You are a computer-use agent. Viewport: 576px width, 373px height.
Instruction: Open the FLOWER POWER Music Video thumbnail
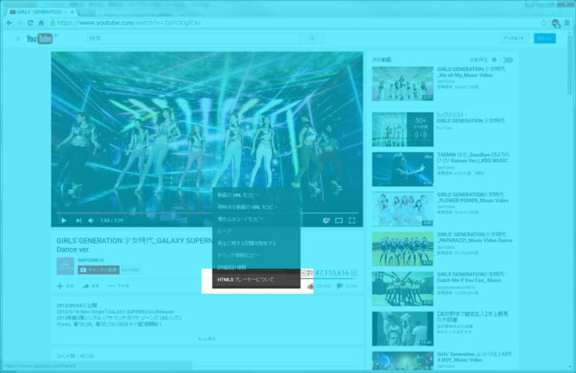(402, 209)
